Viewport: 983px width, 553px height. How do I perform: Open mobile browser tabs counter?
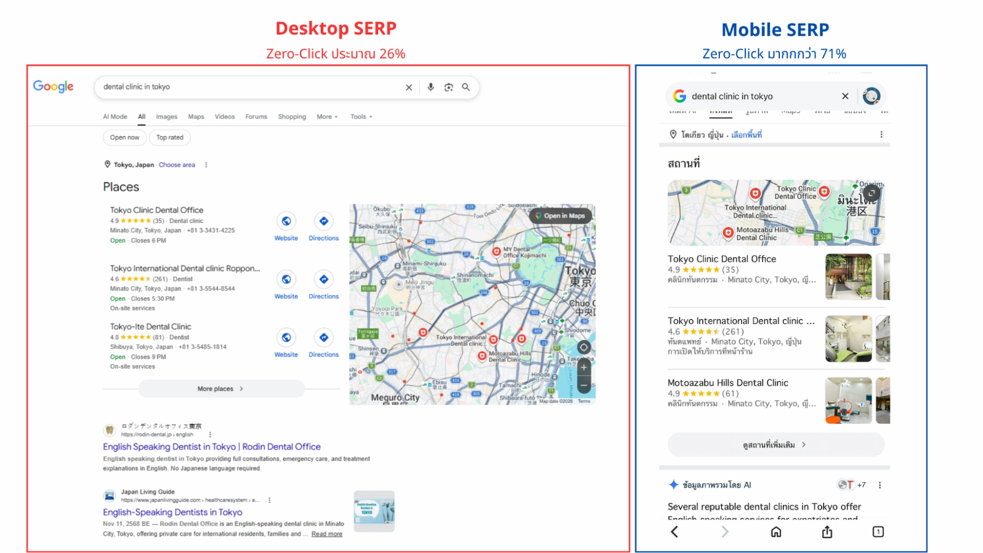pos(878,532)
